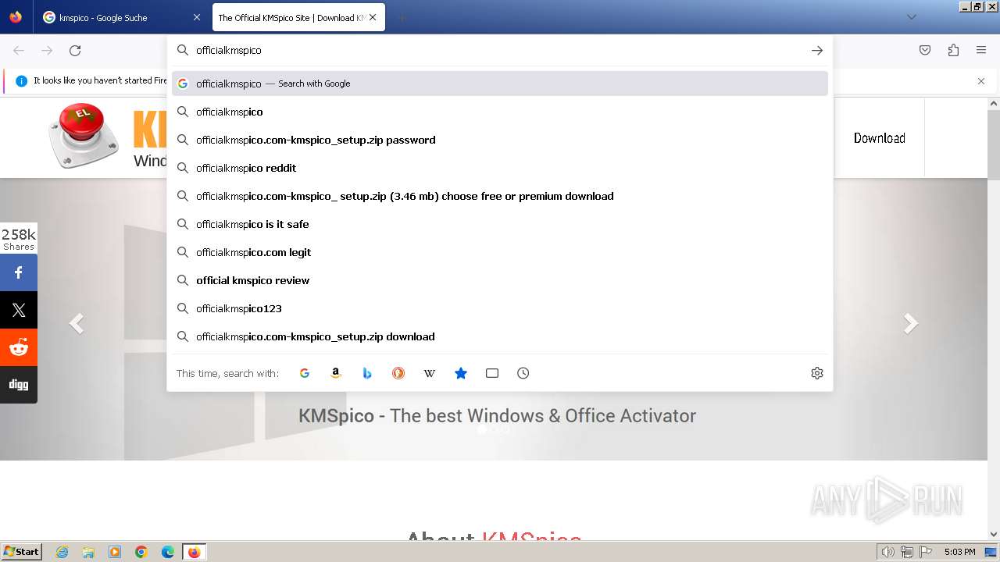Choose 'officialkmspico — Search with Google' suggestion

(500, 84)
